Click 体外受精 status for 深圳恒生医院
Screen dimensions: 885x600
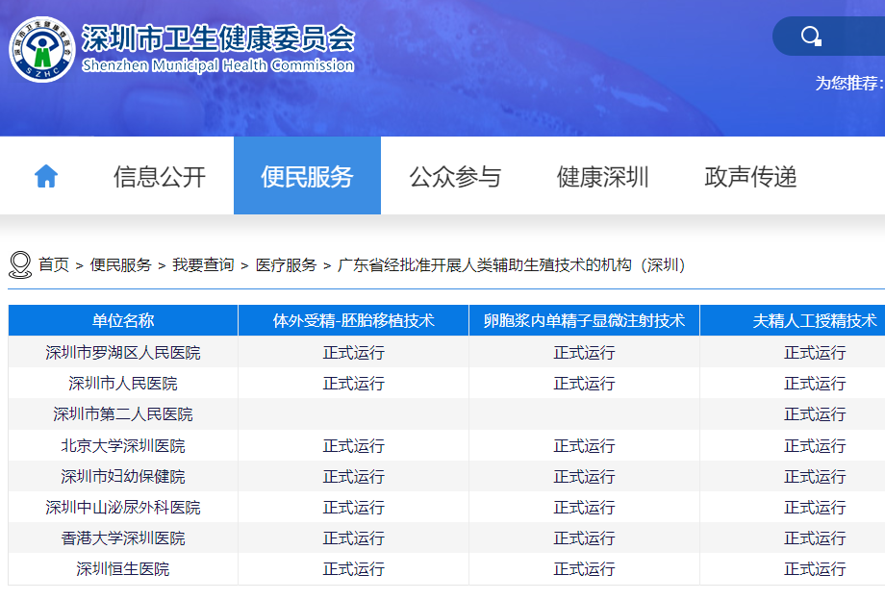point(353,569)
